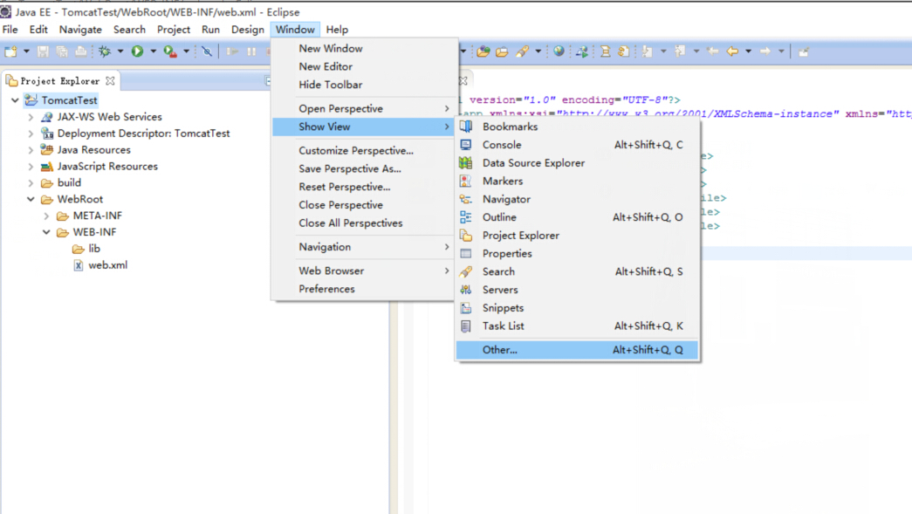Show the Console view

click(577, 144)
